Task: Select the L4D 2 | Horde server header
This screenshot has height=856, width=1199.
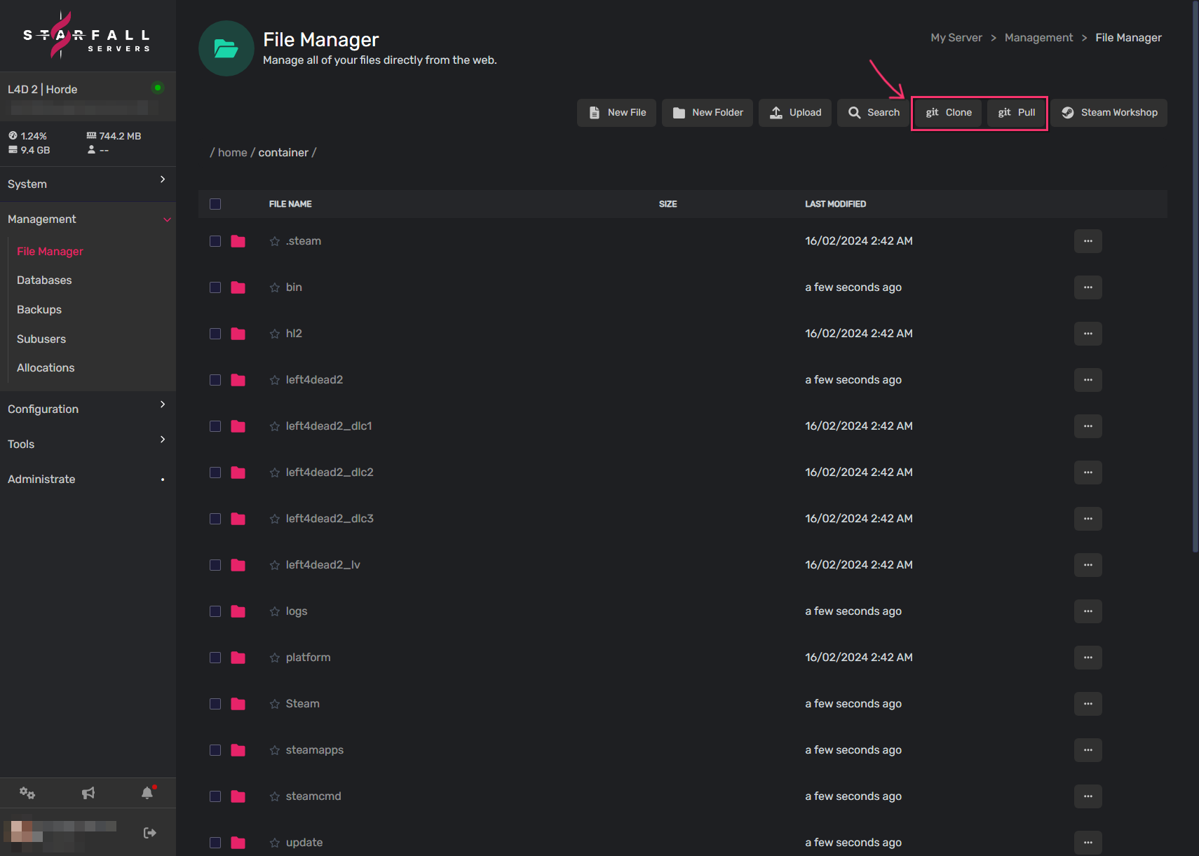Action: [88, 96]
